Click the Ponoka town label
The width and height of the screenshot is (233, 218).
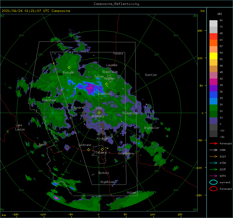point(118,53)
